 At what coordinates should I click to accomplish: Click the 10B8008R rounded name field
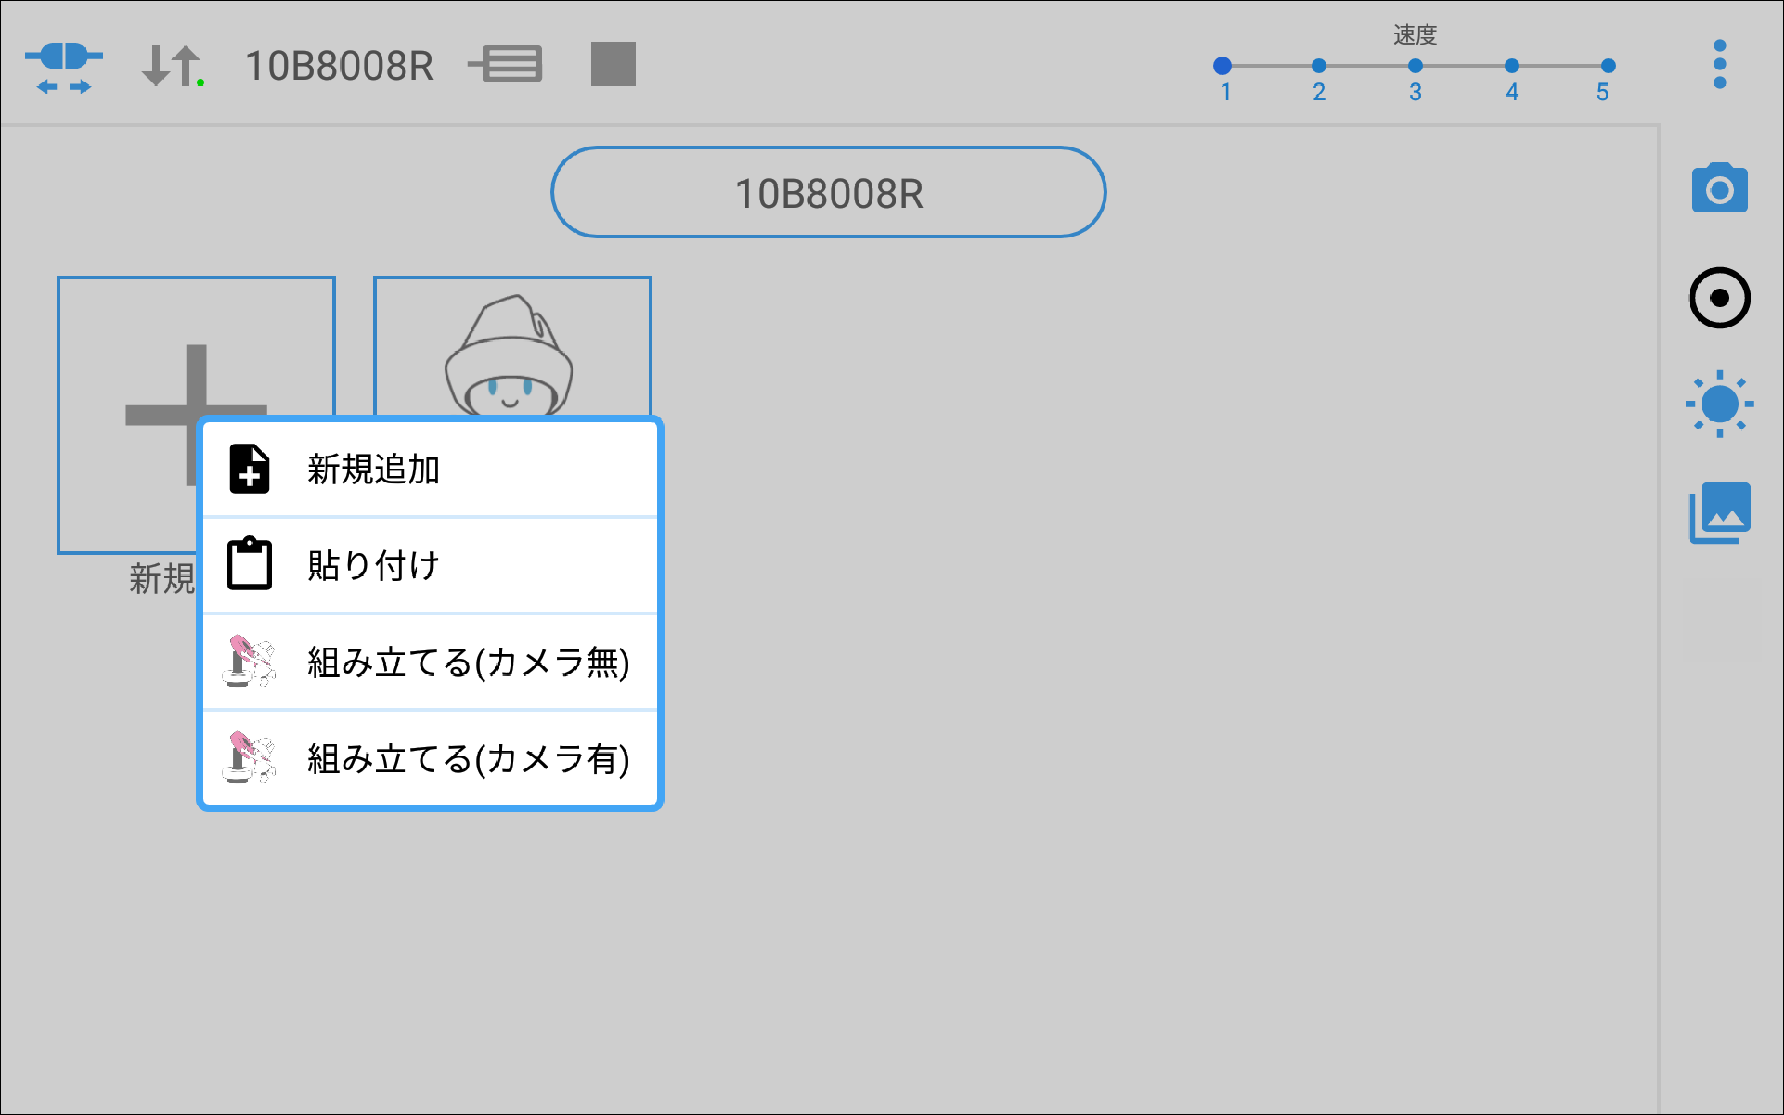coord(828,192)
